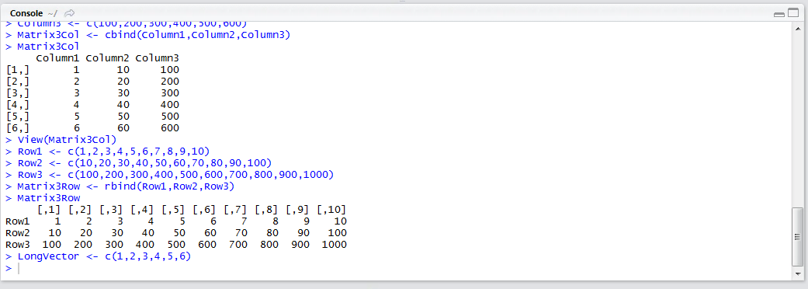Select the Console tab
The width and height of the screenshot is (808, 289).
(26, 13)
